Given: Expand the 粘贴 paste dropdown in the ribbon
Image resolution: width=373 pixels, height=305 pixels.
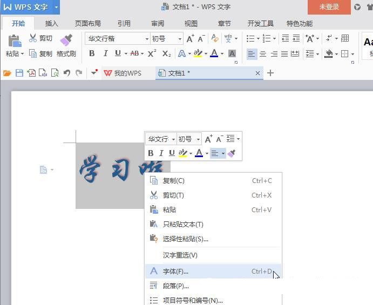Looking at the screenshot, I should pyautogui.click(x=22, y=54).
